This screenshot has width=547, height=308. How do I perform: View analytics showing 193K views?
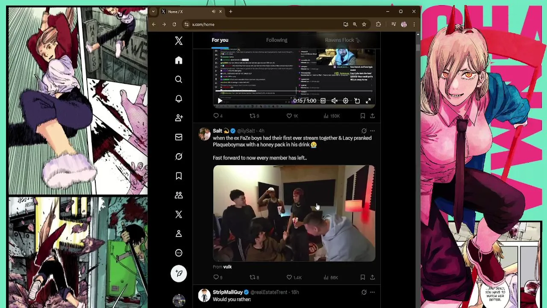tap(331, 116)
